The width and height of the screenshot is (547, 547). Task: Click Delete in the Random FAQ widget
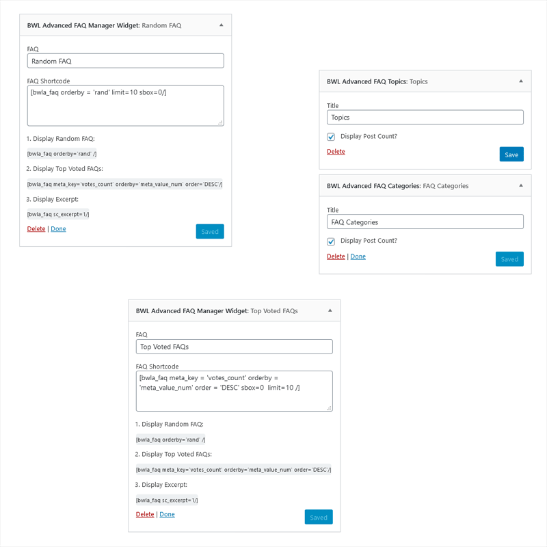[x=36, y=228]
